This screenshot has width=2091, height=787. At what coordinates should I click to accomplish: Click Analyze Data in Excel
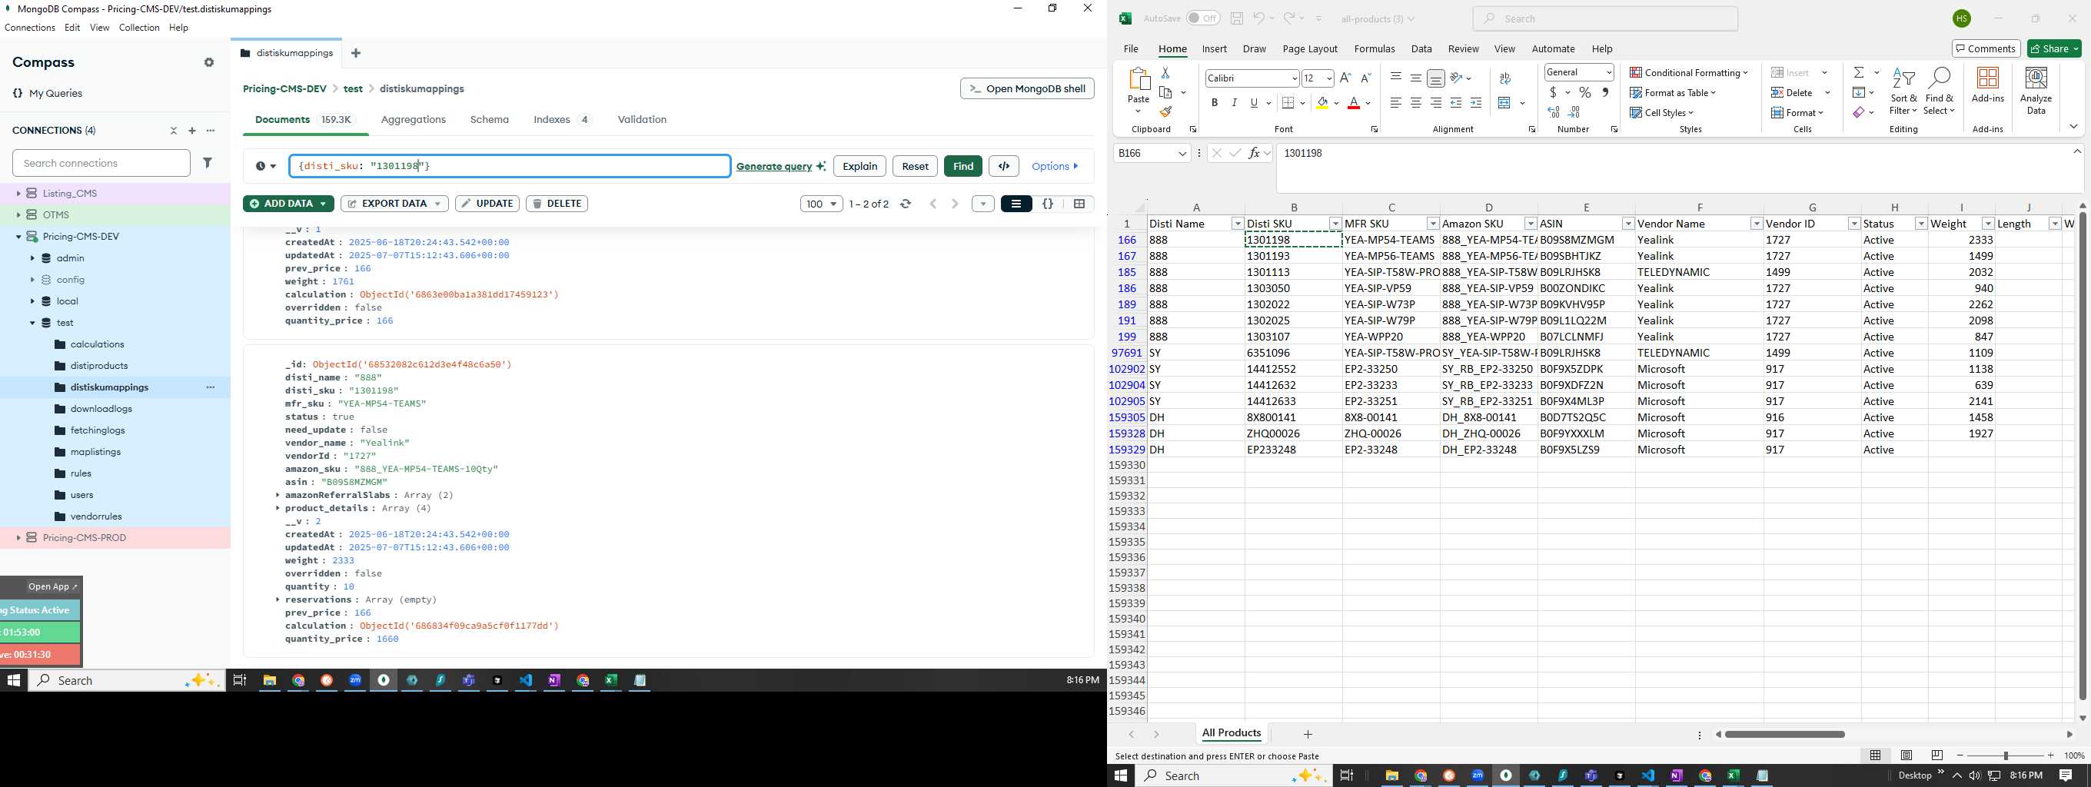pos(2036,91)
